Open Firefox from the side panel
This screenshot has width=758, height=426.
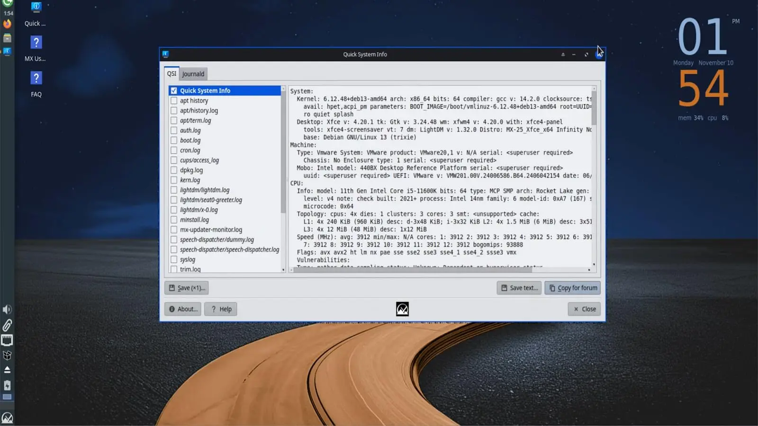[x=7, y=24]
